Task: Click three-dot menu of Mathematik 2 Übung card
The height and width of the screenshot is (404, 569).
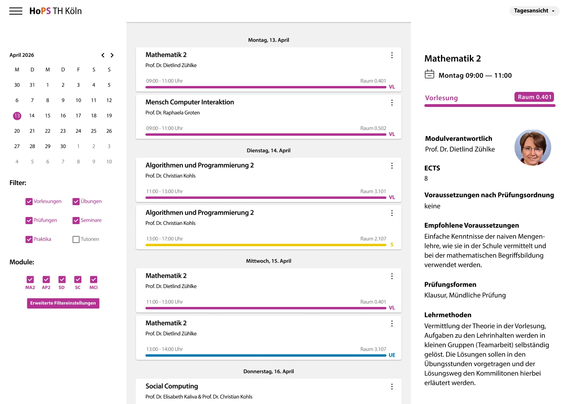Action: pos(392,324)
